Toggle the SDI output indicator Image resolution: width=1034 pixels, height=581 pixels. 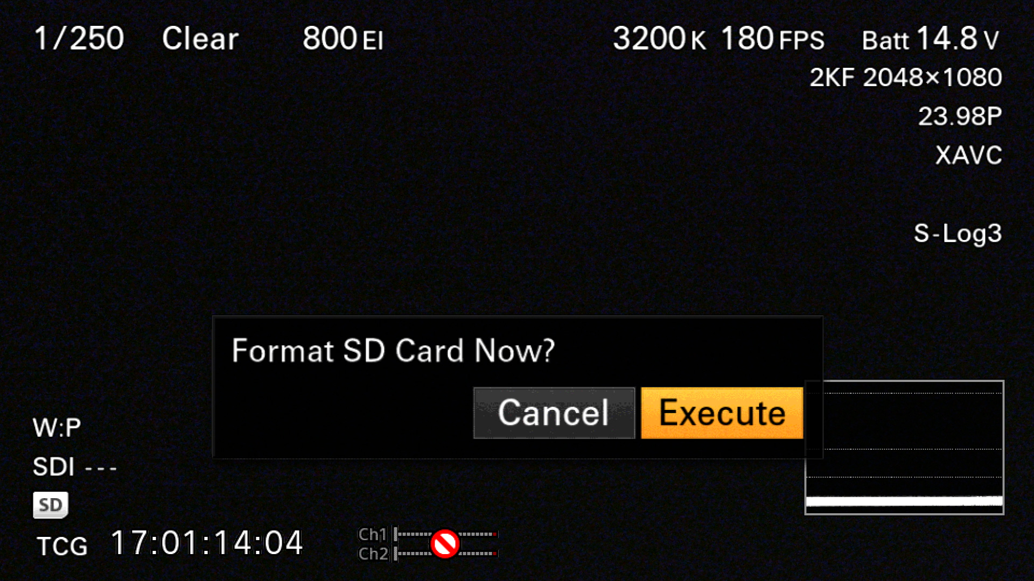tap(74, 465)
